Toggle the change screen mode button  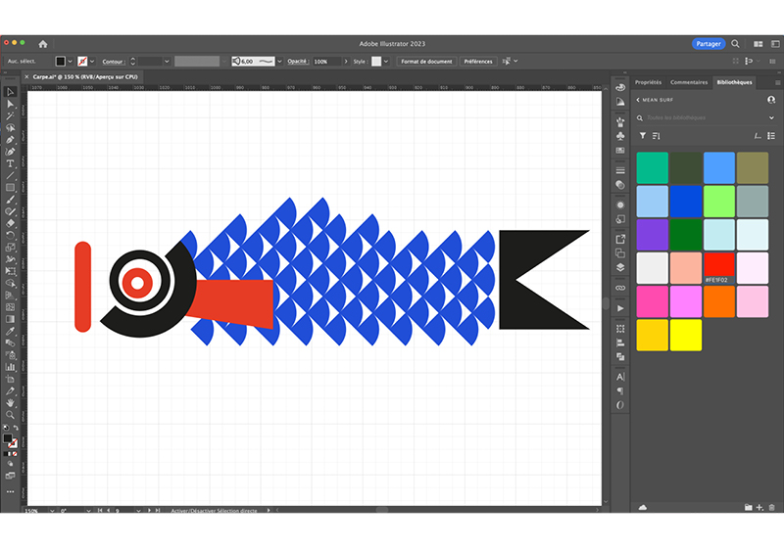[x=10, y=477]
